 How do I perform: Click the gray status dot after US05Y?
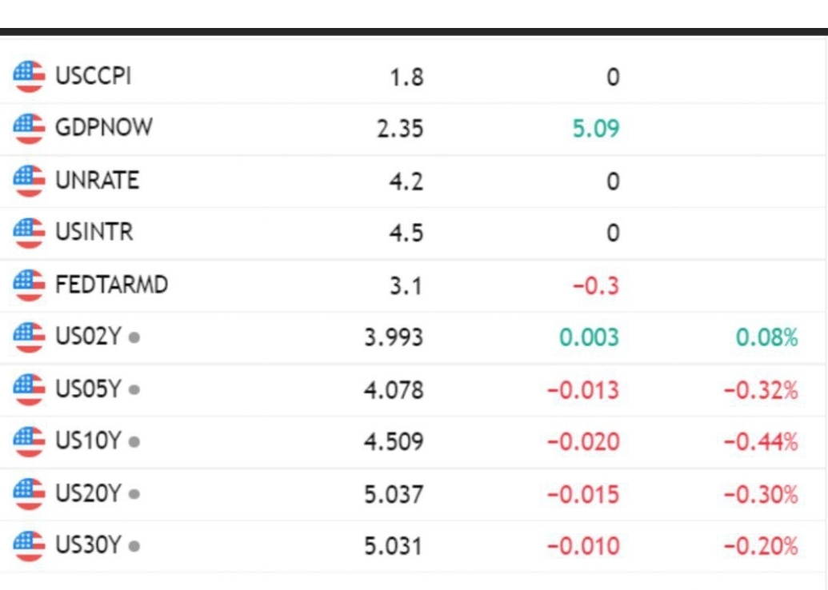point(134,390)
